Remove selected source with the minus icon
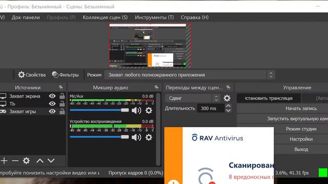Image resolution: width=328 pixels, height=184 pixels. pyautogui.click(x=15, y=160)
